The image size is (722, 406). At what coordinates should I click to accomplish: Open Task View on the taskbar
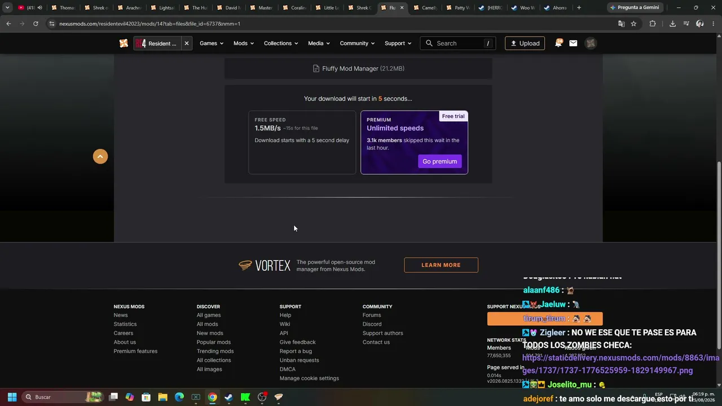[x=113, y=397]
